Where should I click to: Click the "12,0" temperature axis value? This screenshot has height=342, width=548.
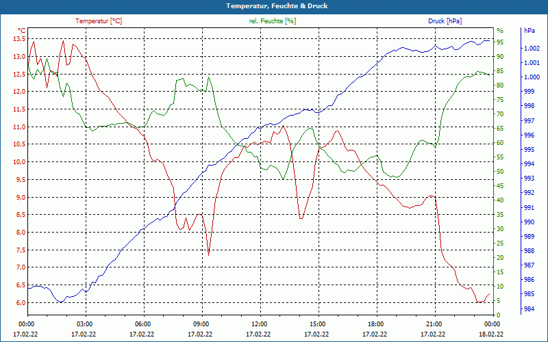tap(19, 92)
